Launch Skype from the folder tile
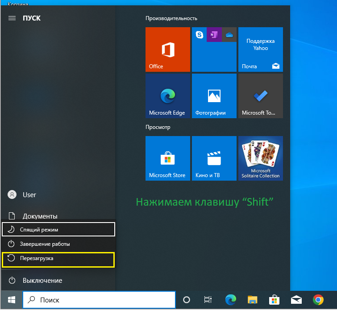 199,35
